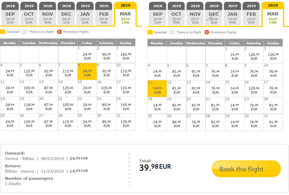Pick outward March 3 priced 165.98 EUR
289x195 pixels.
click(126, 55)
